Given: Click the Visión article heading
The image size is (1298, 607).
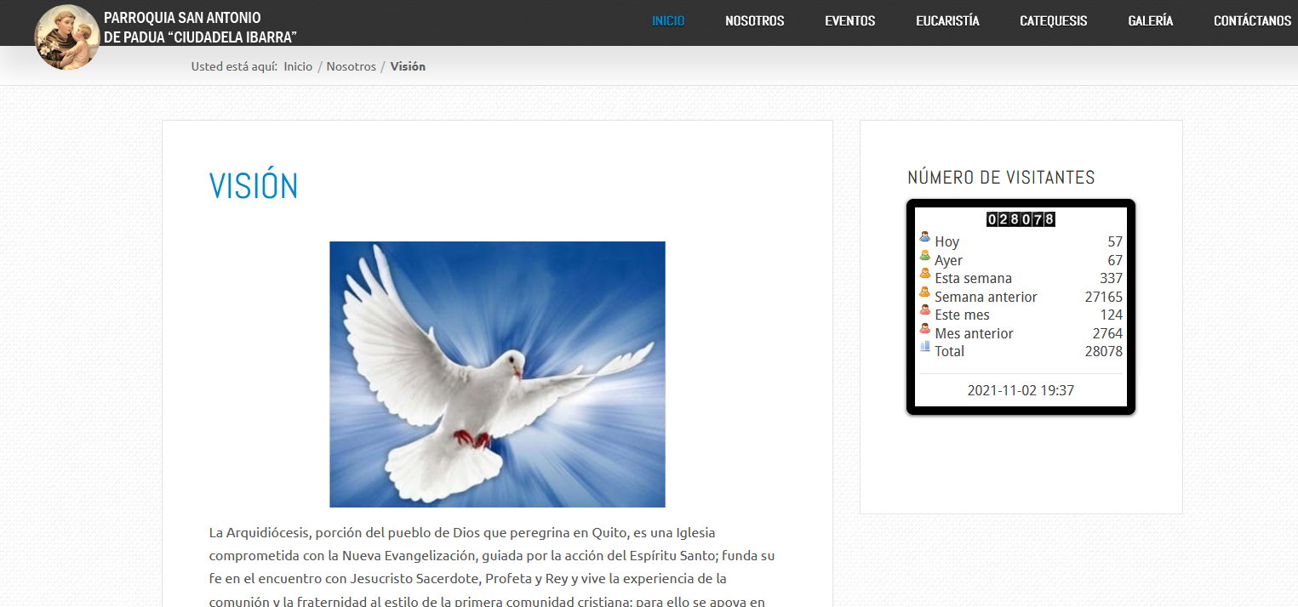Looking at the screenshot, I should [x=254, y=187].
